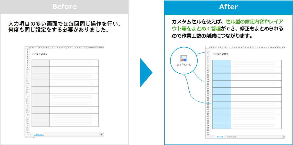Click select-all corner of the Before spreadsheet
The height and width of the screenshot is (145, 293).
[27, 47]
